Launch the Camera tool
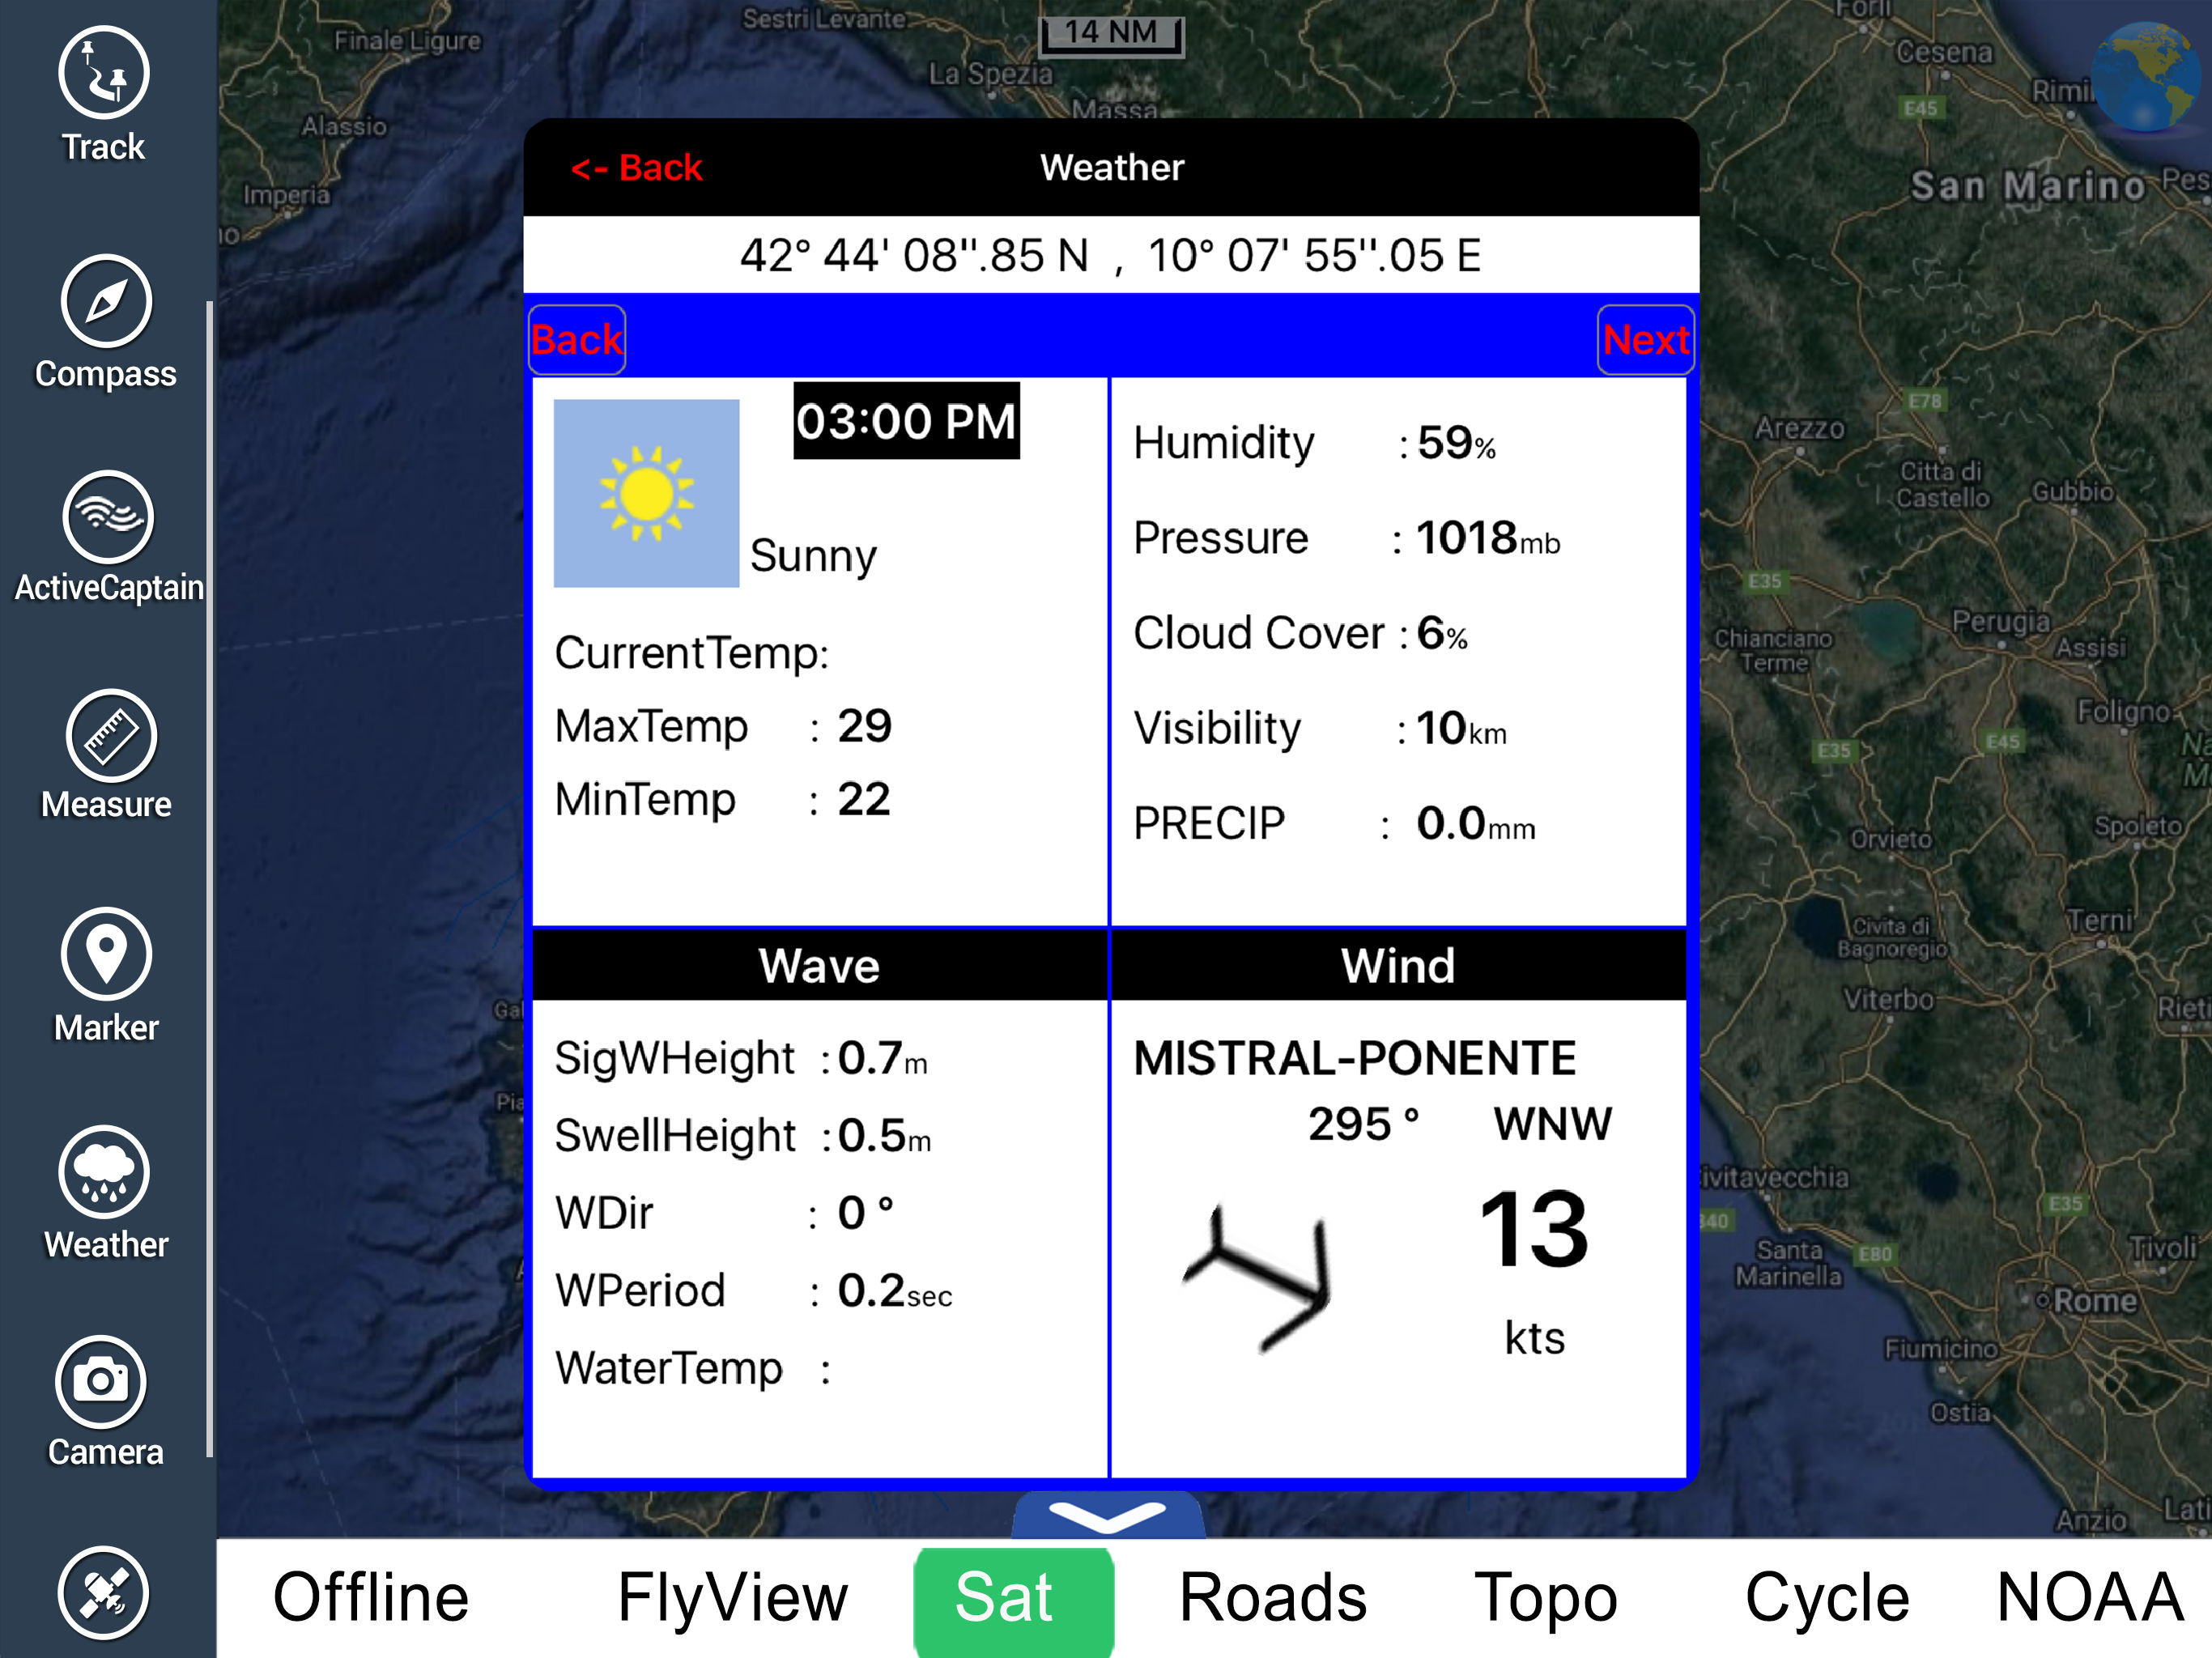This screenshot has width=2212, height=1658. pyautogui.click(x=102, y=1382)
